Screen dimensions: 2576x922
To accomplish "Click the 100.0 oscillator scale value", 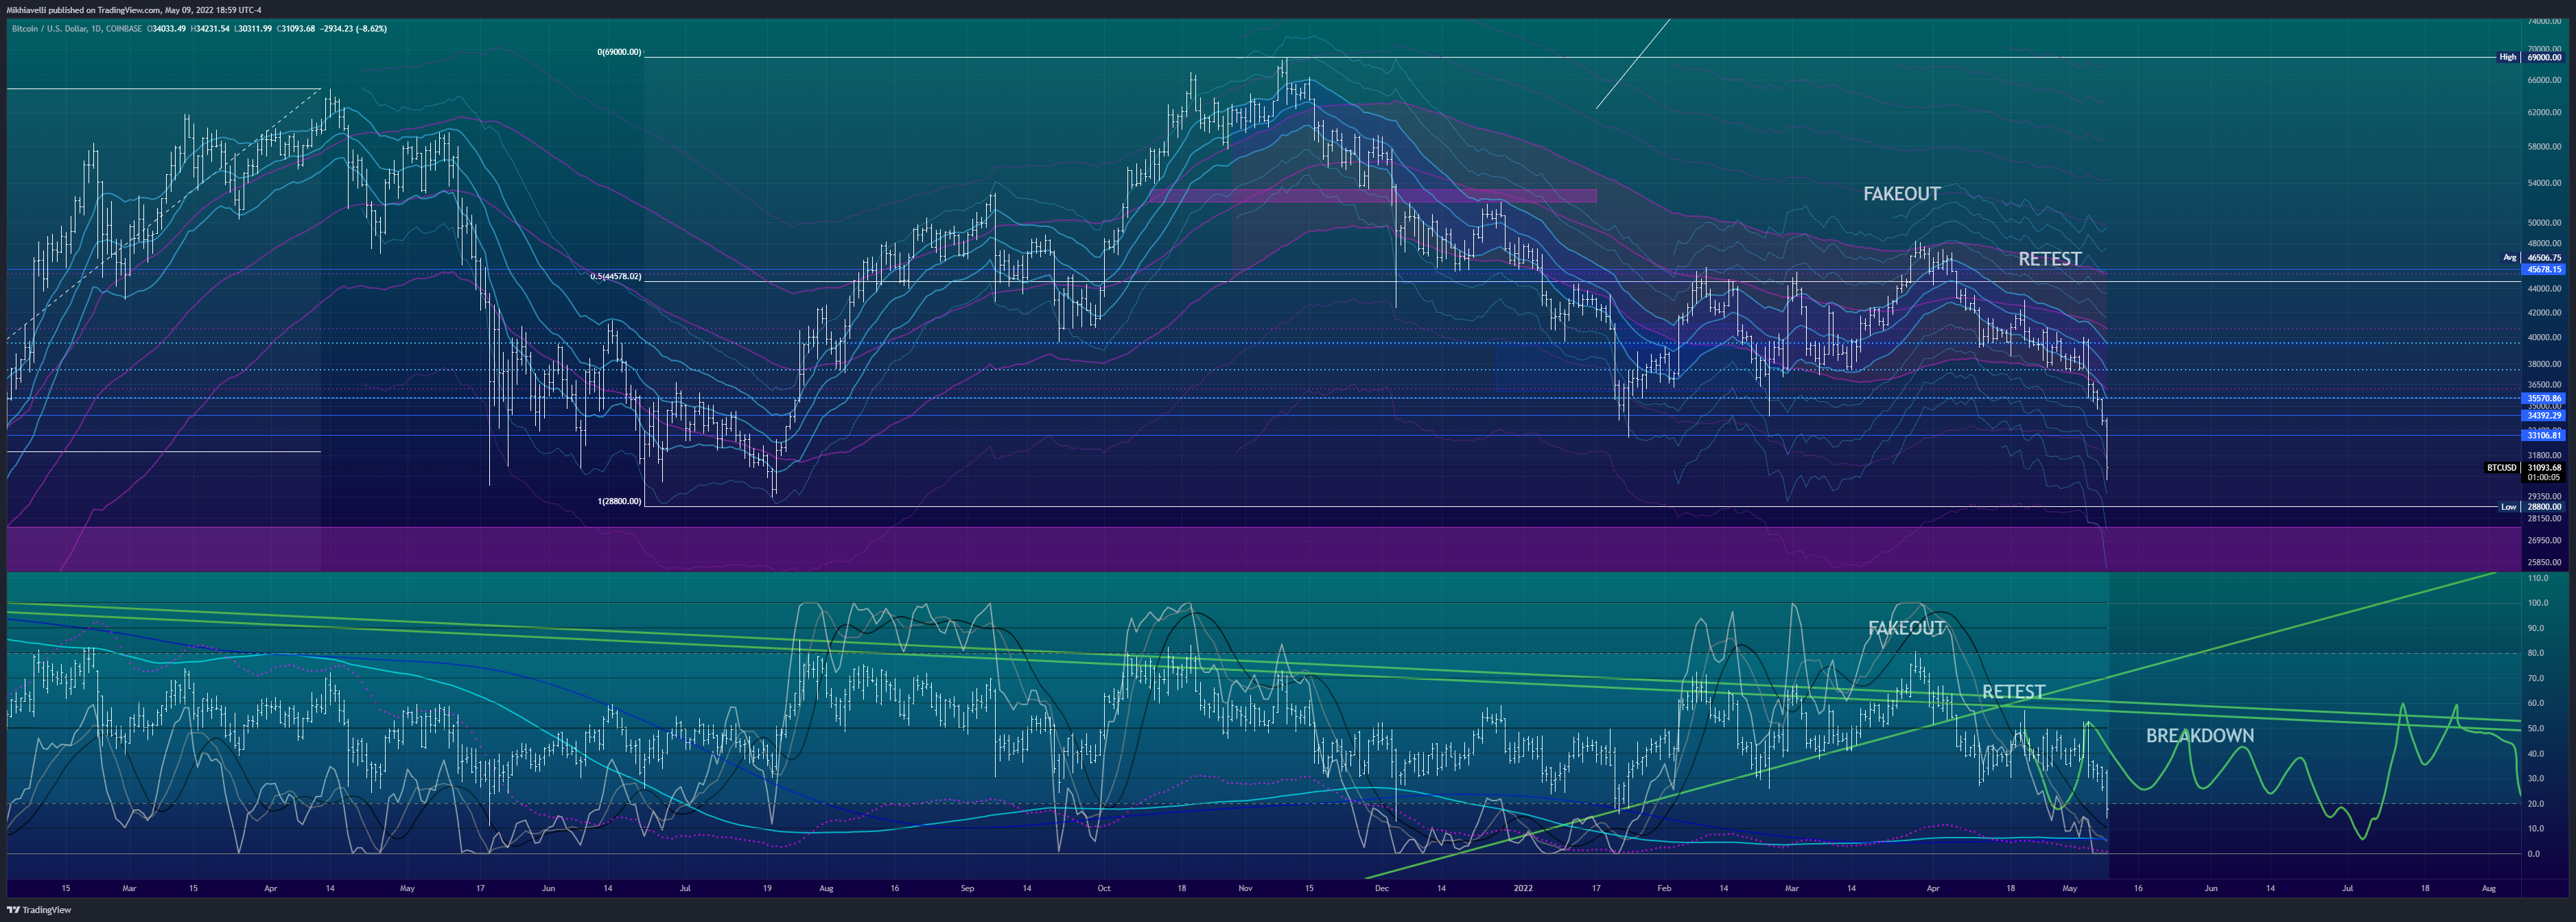I will point(2538,603).
